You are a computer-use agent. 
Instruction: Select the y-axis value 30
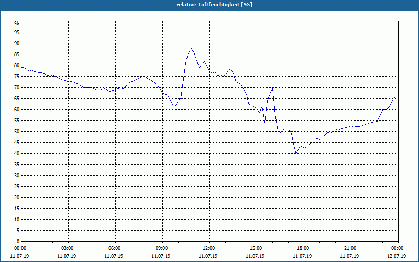tap(17, 176)
